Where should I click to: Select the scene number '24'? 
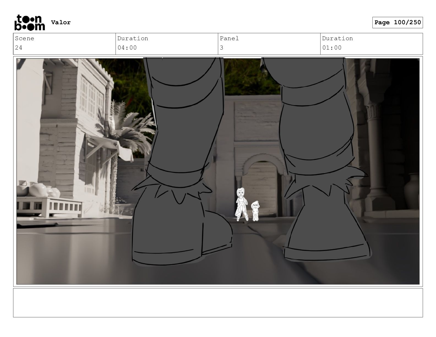18,48
